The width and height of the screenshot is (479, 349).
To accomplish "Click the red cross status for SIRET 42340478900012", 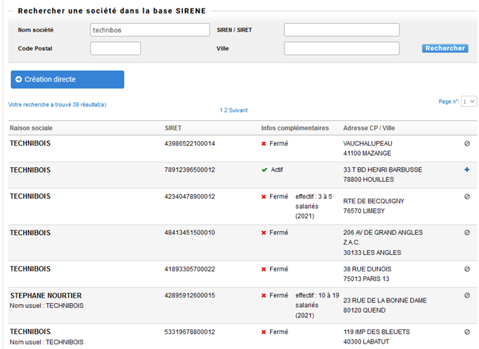I will coord(264,196).
